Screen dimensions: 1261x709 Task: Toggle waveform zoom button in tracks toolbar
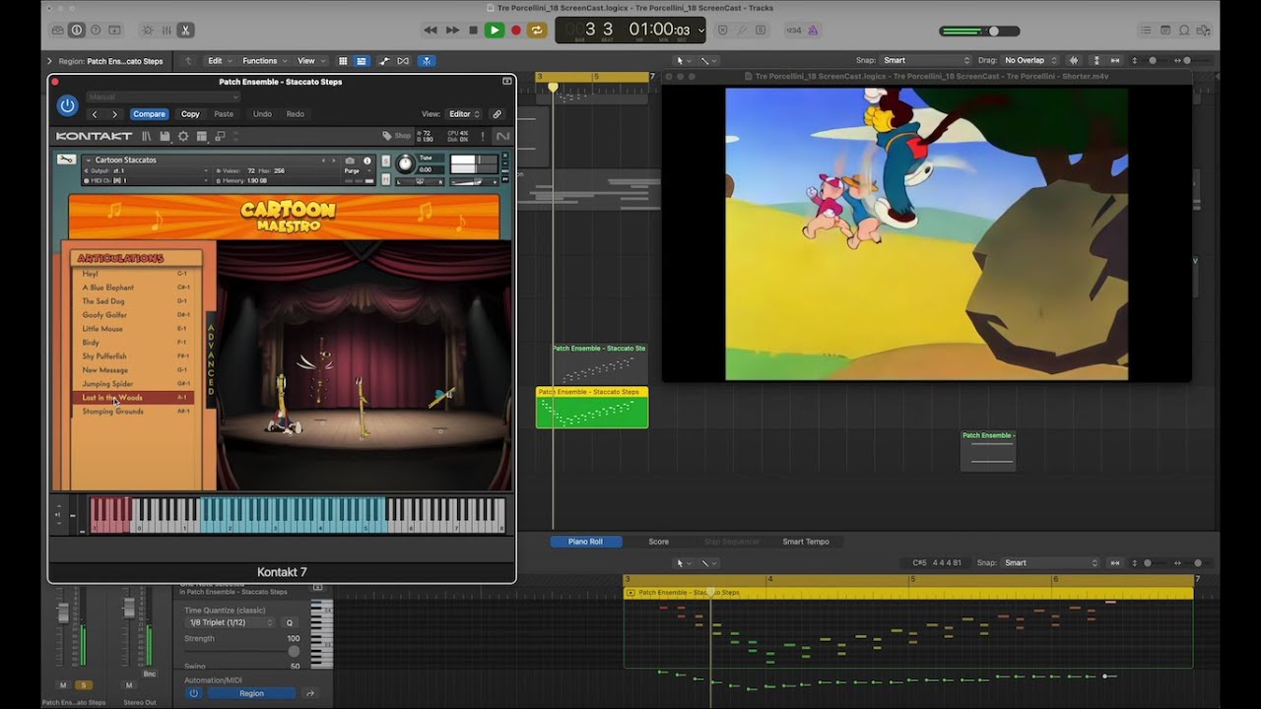1073,61
